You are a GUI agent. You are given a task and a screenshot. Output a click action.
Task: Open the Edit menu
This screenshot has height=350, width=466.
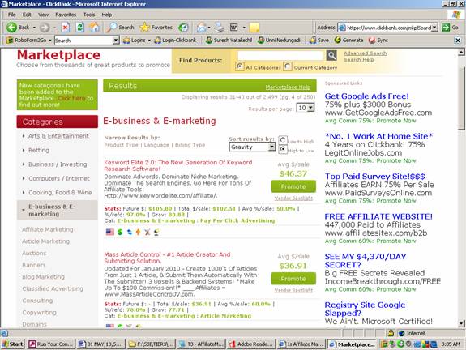27,15
